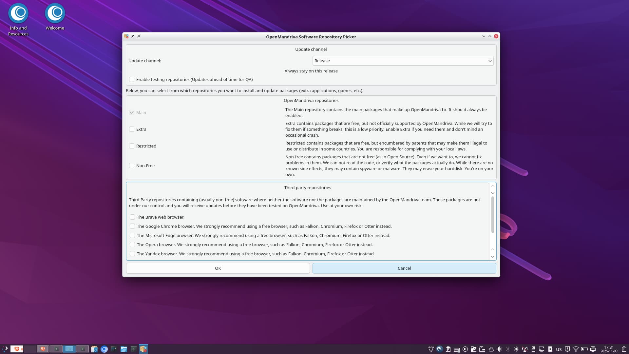Enable the Extra repository

coord(132,129)
